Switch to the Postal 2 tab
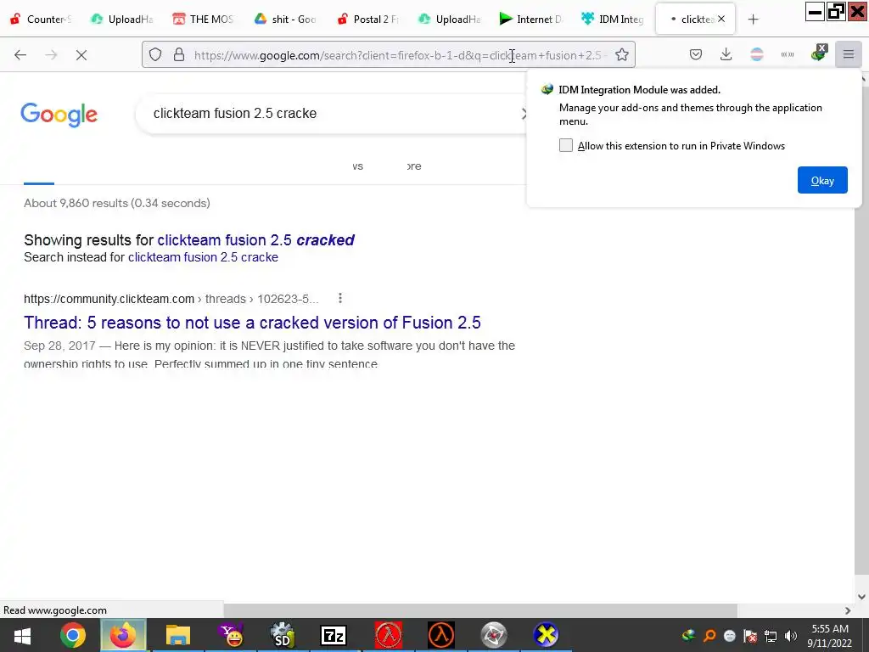 point(367,19)
